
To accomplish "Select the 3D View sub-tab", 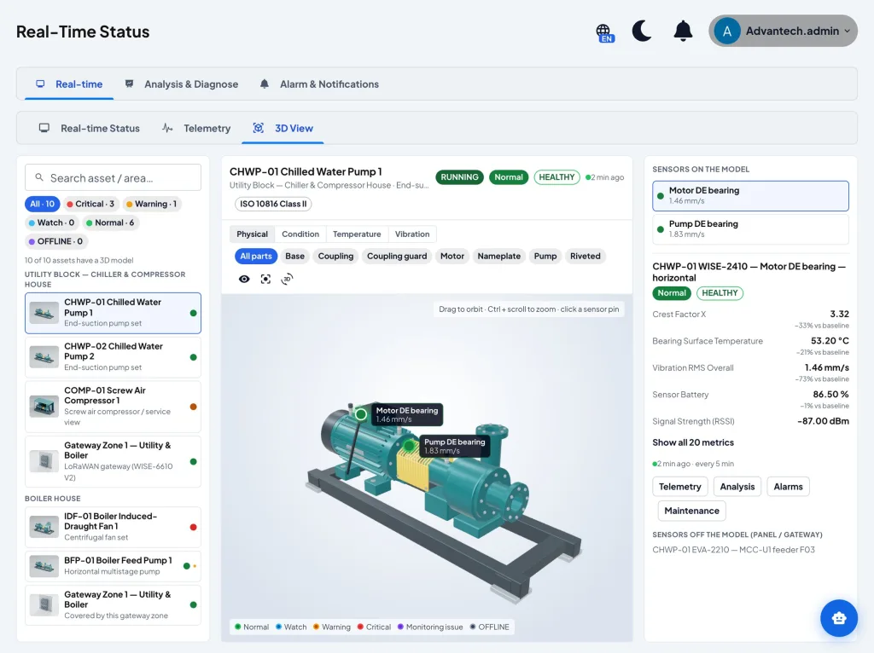I will pos(283,128).
